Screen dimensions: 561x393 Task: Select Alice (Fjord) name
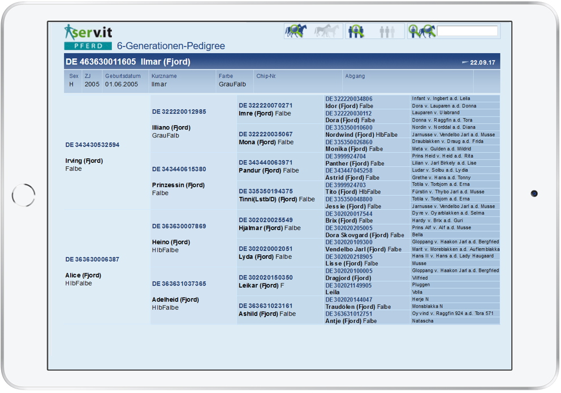[83, 275]
